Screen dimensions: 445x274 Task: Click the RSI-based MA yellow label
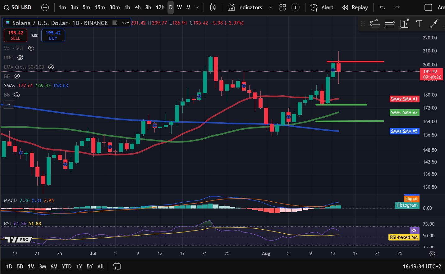[404, 237]
